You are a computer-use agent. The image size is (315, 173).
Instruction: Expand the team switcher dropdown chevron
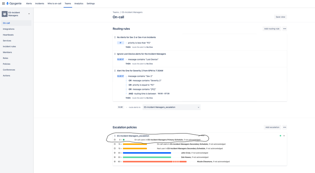29,14
